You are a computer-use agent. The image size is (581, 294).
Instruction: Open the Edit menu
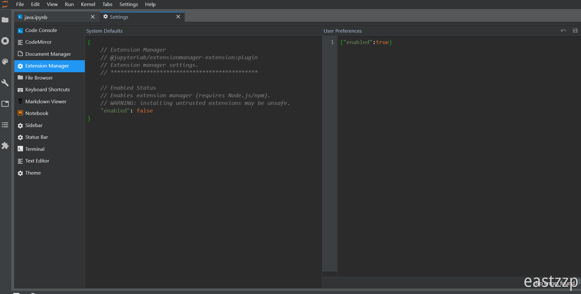click(x=35, y=4)
